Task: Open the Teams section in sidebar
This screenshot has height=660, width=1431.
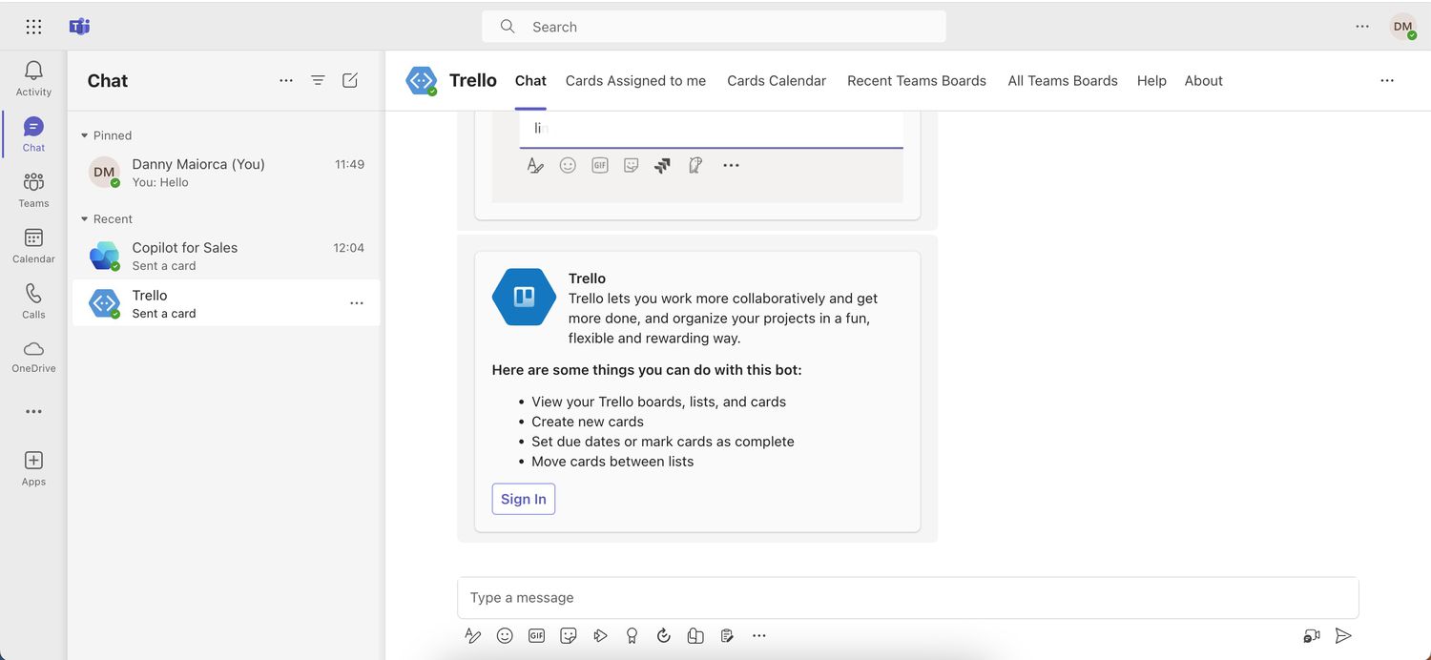Action: 33,190
